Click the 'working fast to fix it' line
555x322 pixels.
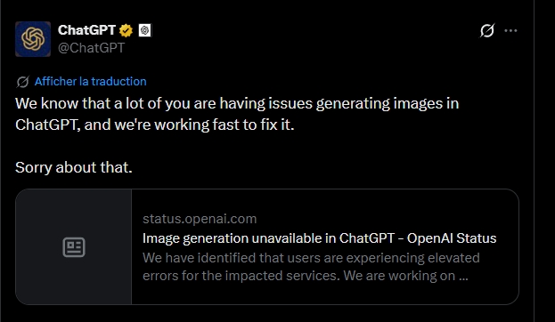click(155, 125)
